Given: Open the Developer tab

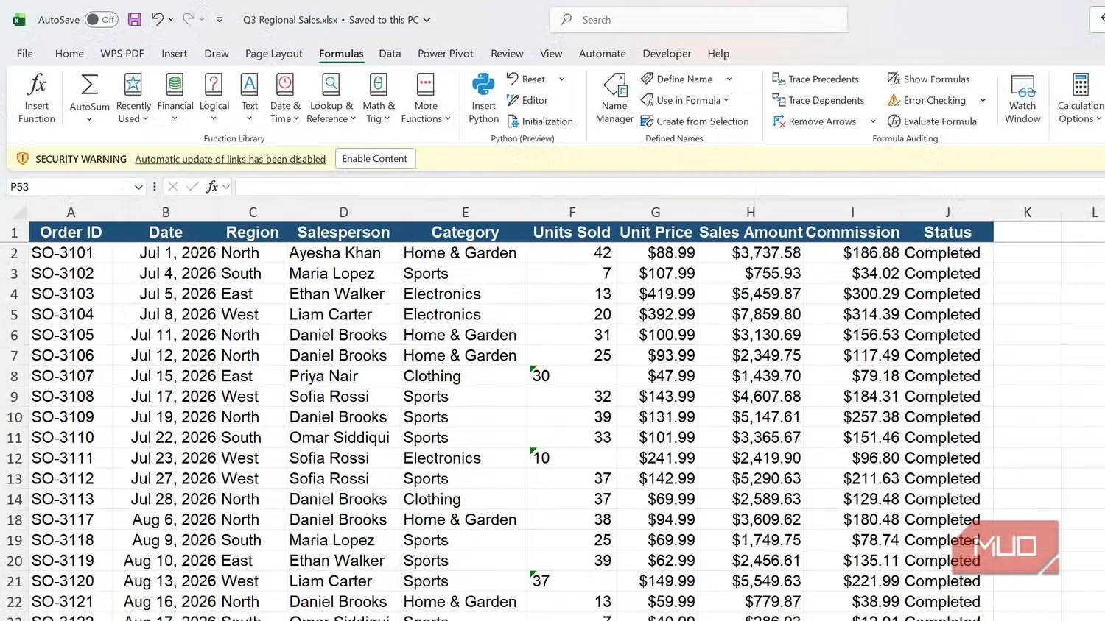Looking at the screenshot, I should pyautogui.click(x=667, y=54).
